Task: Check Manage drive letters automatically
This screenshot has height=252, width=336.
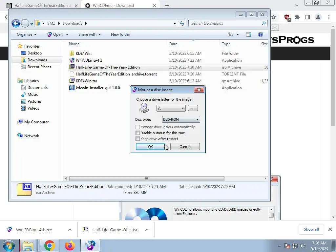Action: pos(137,127)
